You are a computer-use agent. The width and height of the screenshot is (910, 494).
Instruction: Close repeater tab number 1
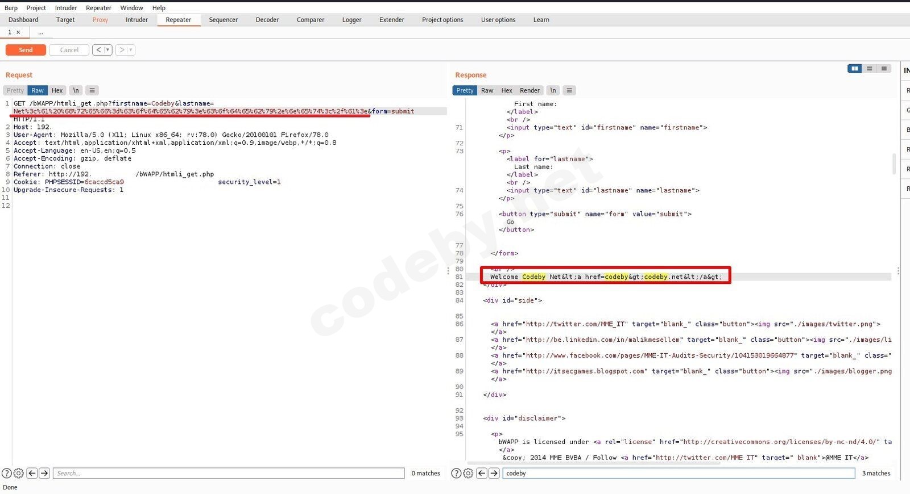point(18,32)
